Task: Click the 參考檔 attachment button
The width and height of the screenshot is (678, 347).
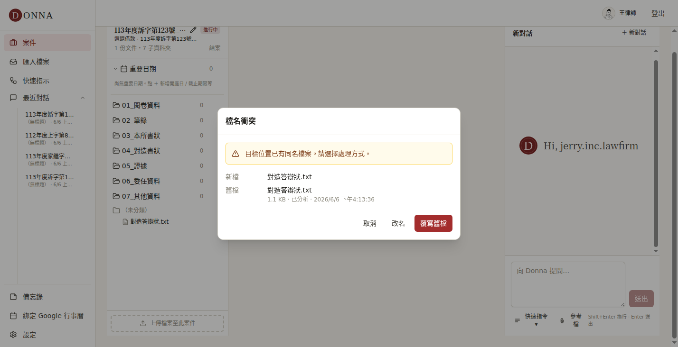Action: point(571,320)
